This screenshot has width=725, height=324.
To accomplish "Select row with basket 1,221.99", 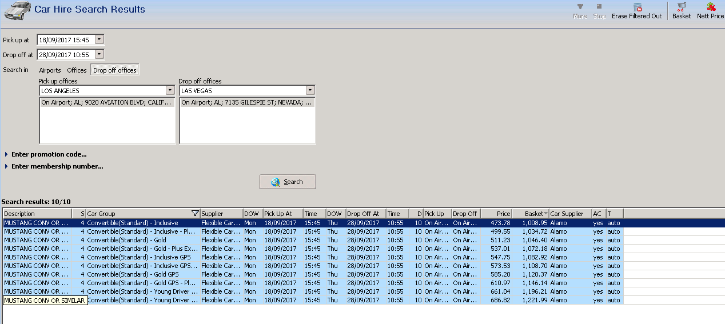I will (313, 300).
